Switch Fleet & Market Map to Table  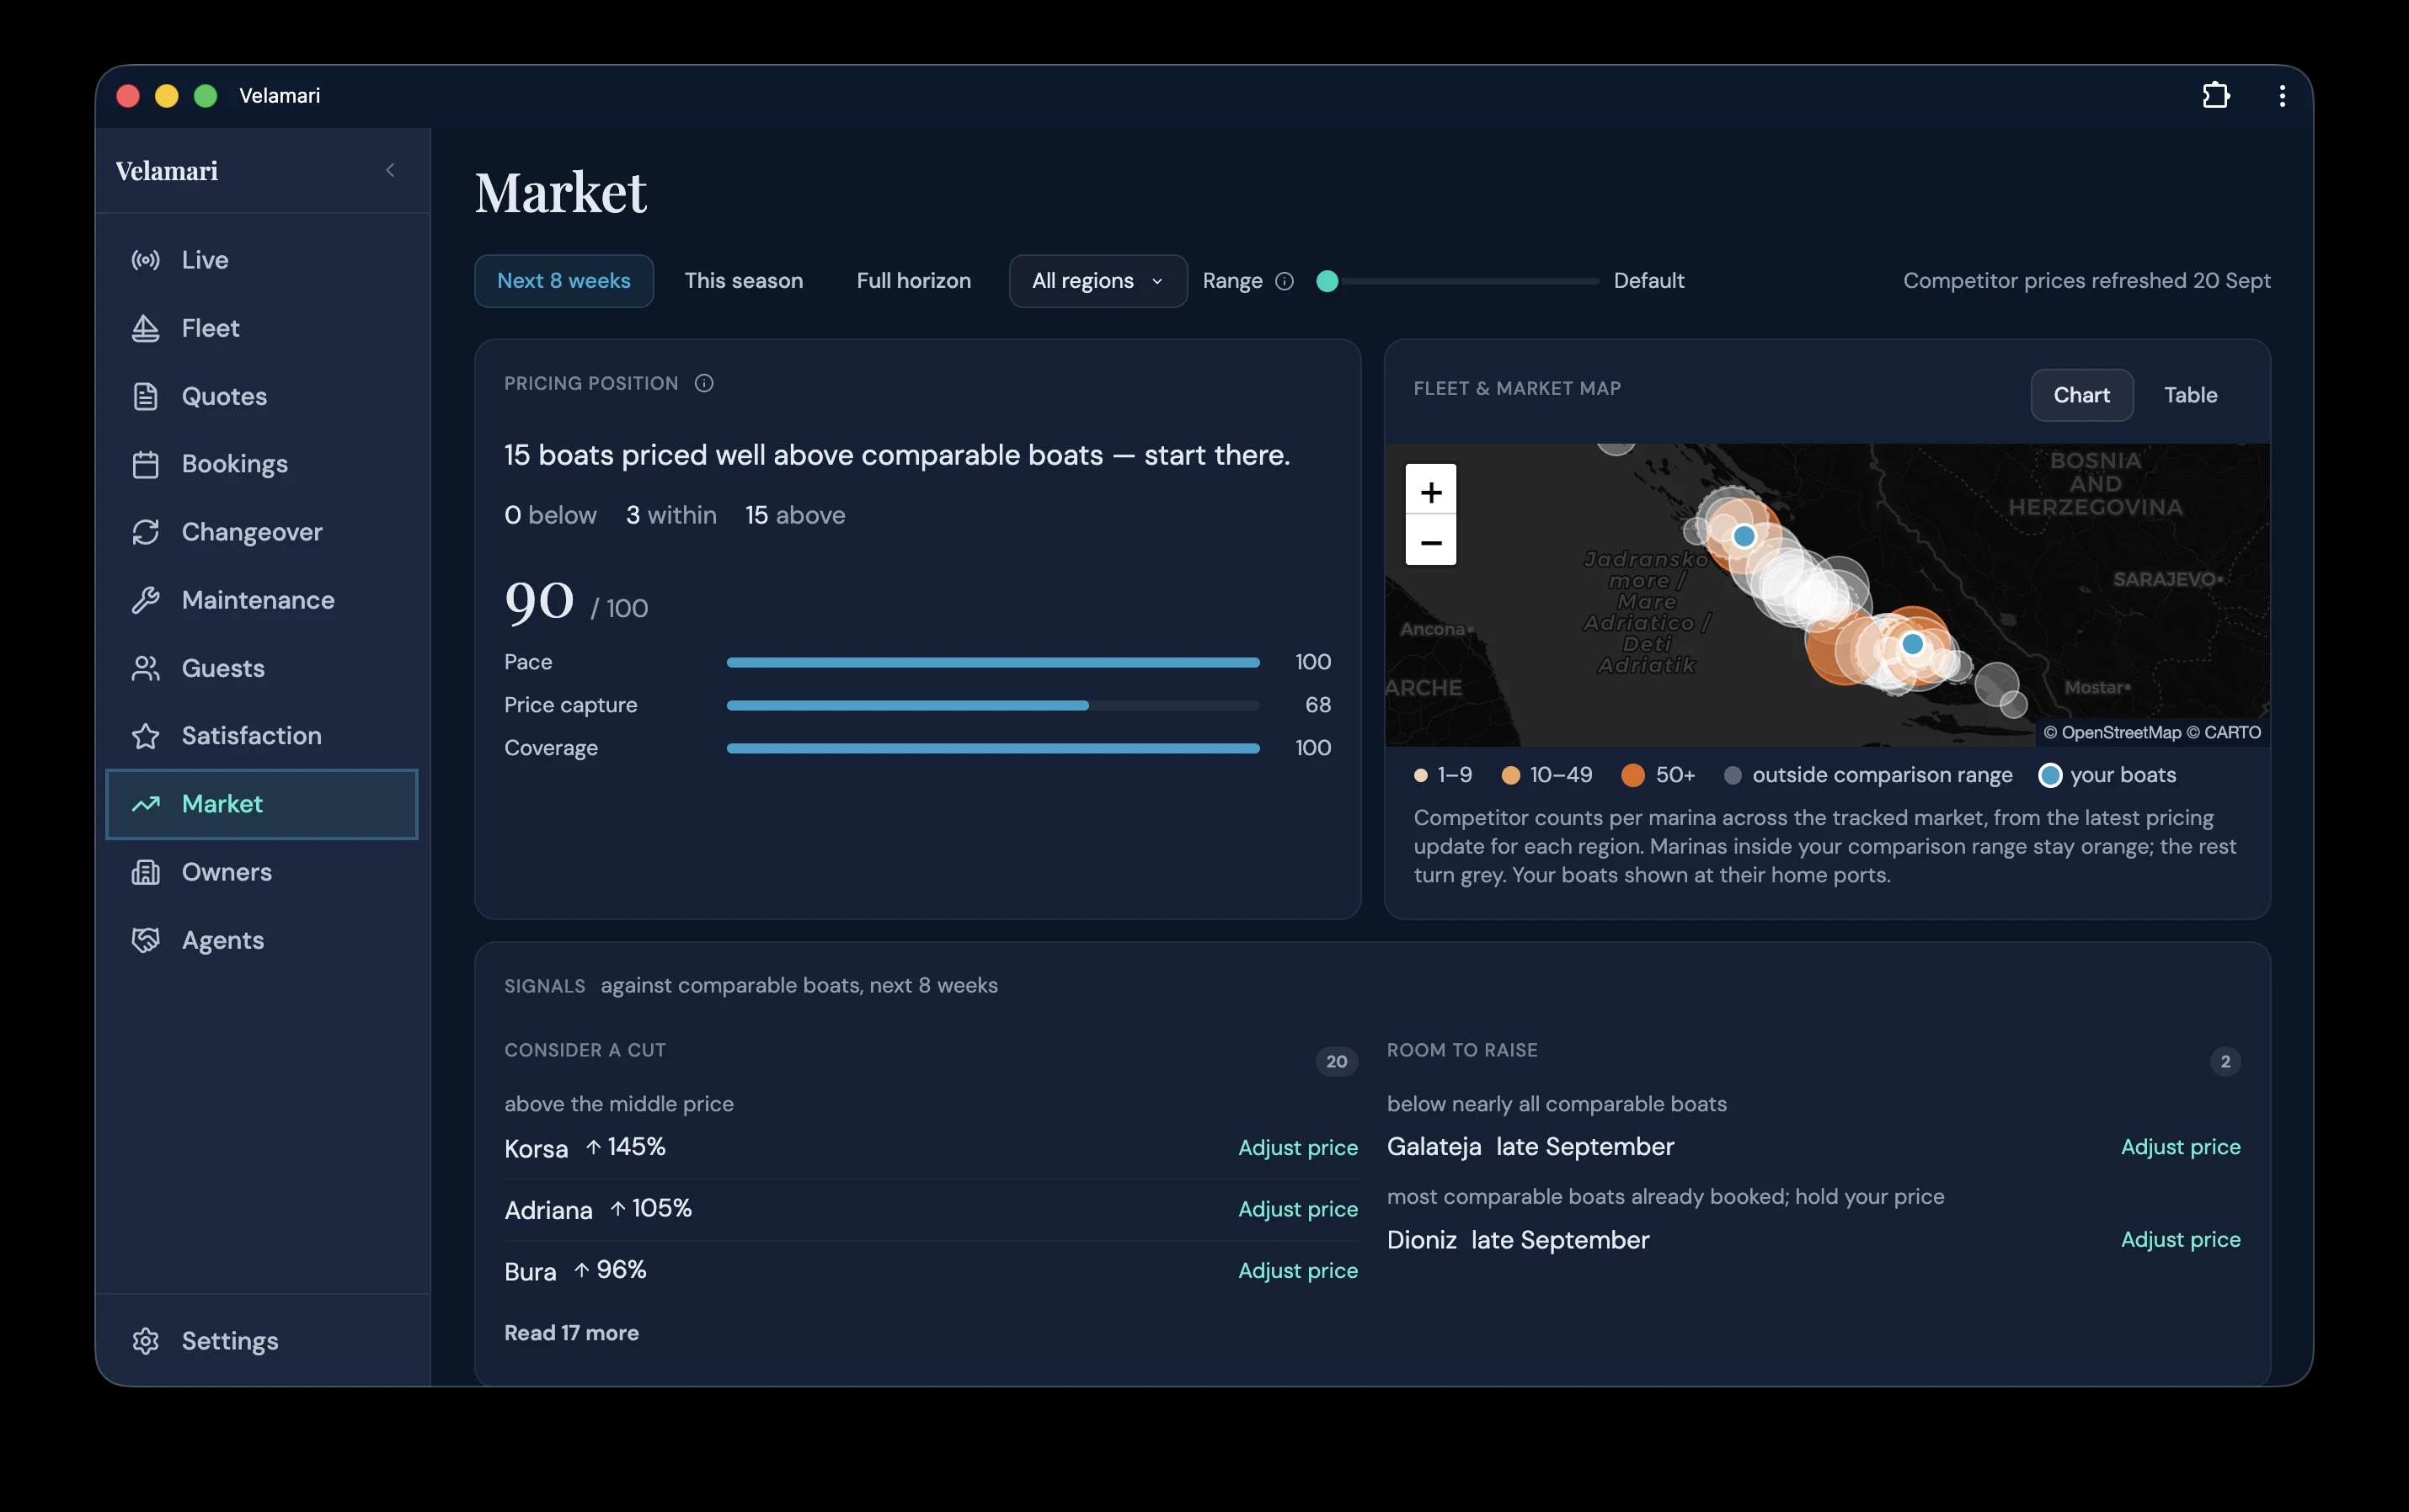pyautogui.click(x=2190, y=395)
